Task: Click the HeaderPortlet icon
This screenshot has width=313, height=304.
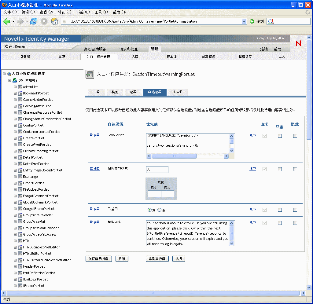Action: pyautogui.click(x=20, y=266)
